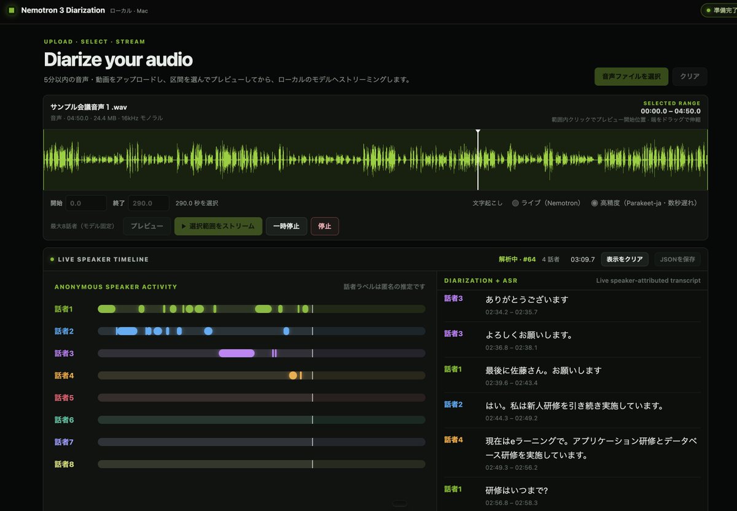The height and width of the screenshot is (511, 737).
Task: Save results with JSONを保存
Action: tap(677, 259)
